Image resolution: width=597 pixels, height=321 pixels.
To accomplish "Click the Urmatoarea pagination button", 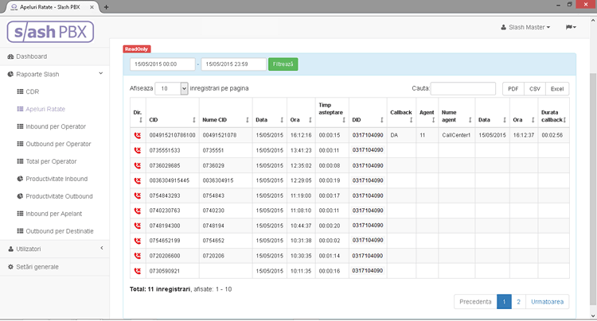I will click(547, 302).
